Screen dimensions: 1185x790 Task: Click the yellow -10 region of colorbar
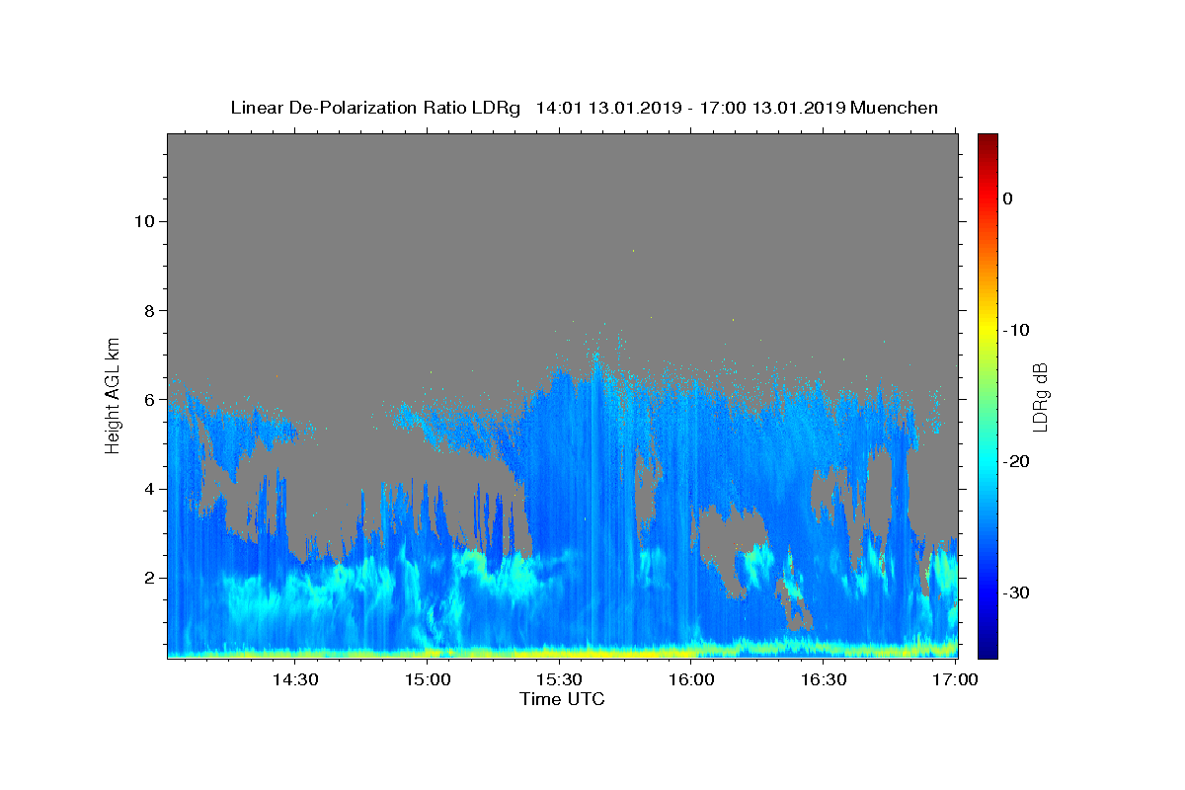pos(987,330)
